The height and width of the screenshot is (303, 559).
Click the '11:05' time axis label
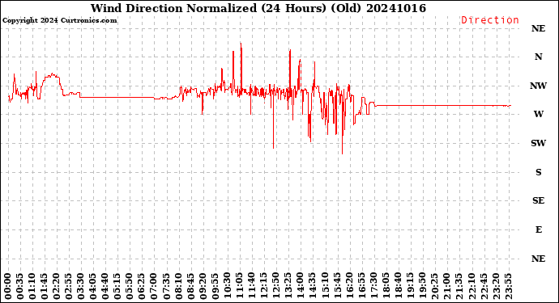pos(240,286)
